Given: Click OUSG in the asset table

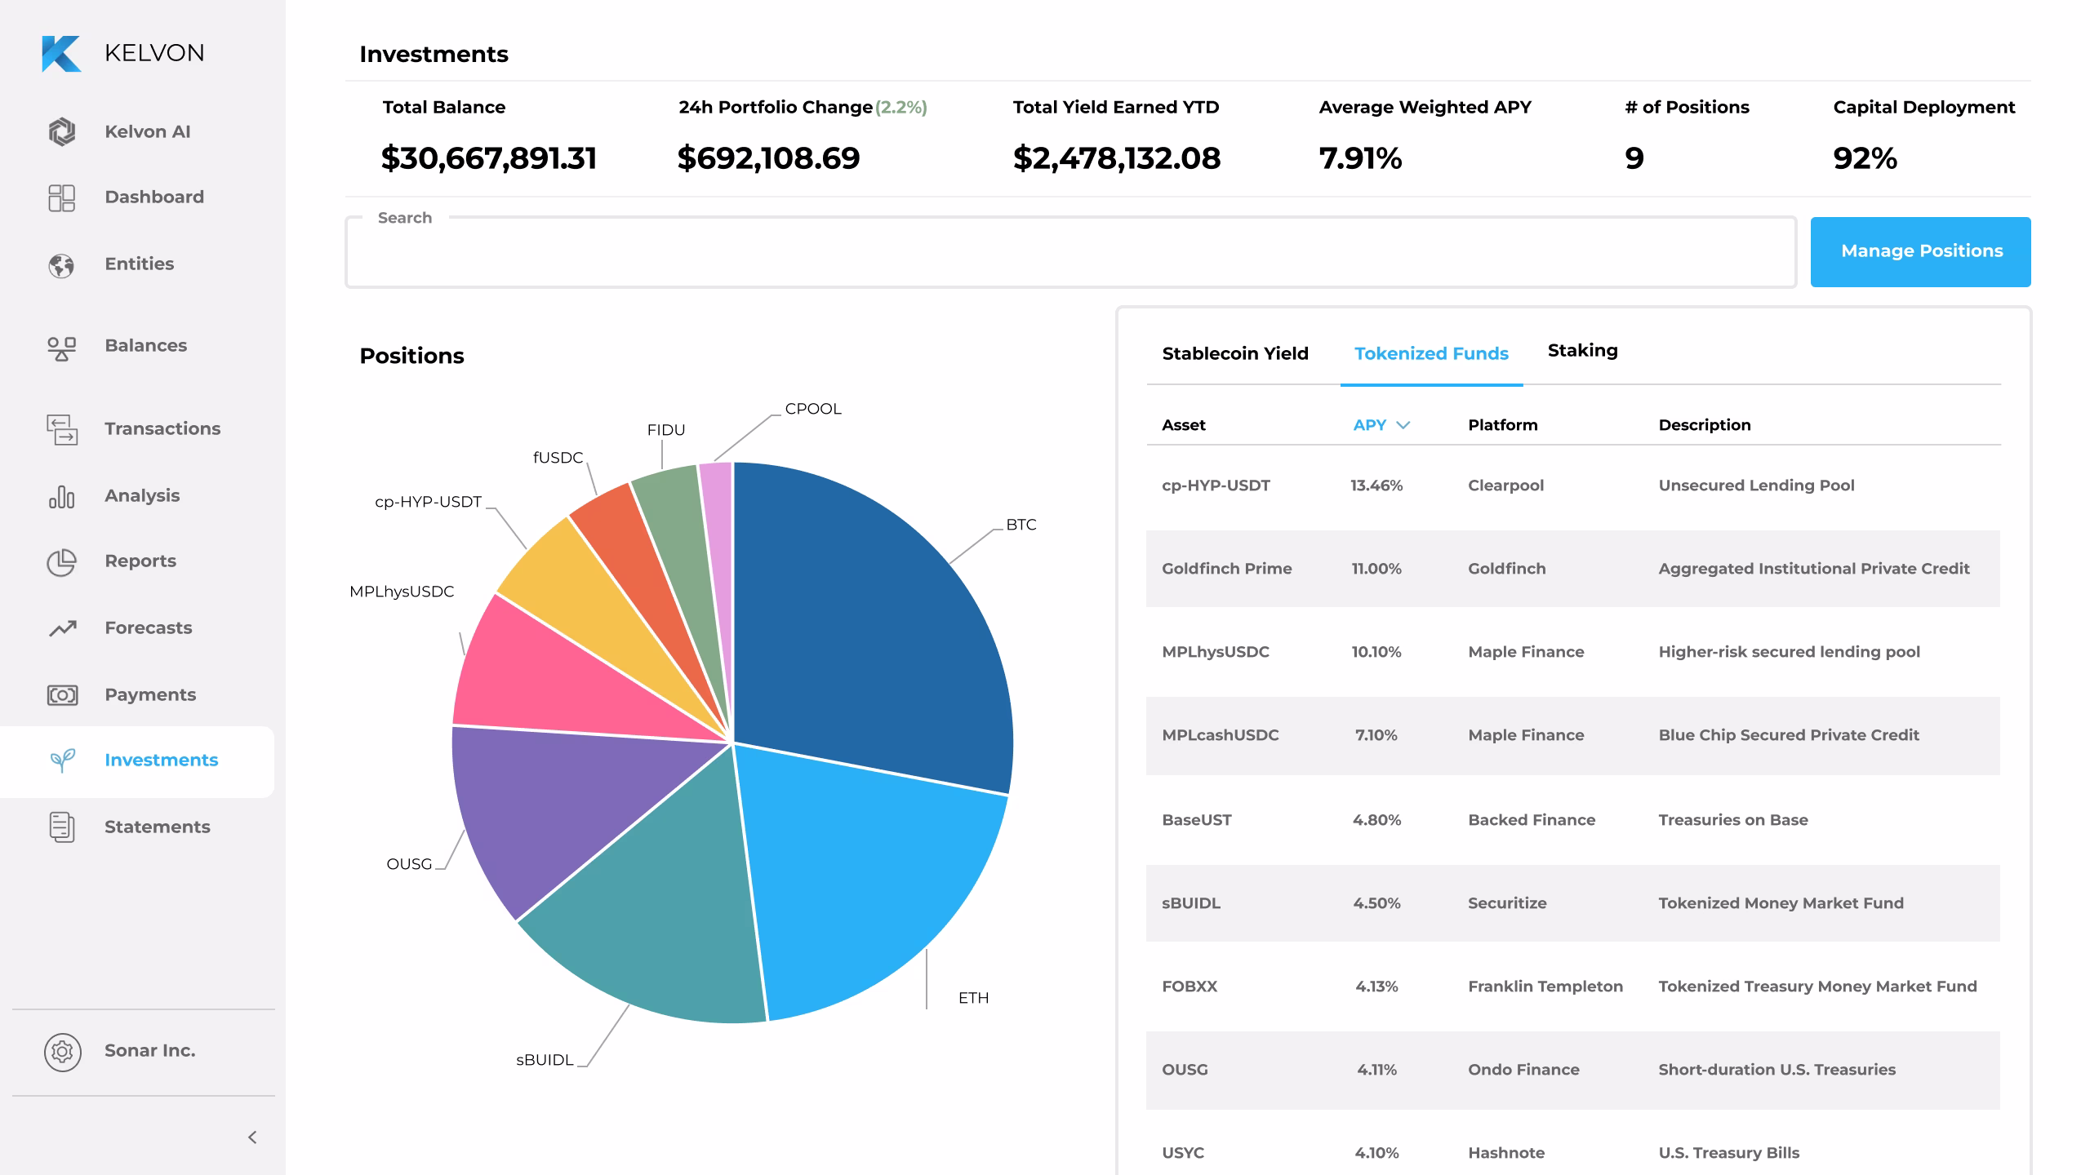Looking at the screenshot, I should tap(1185, 1070).
